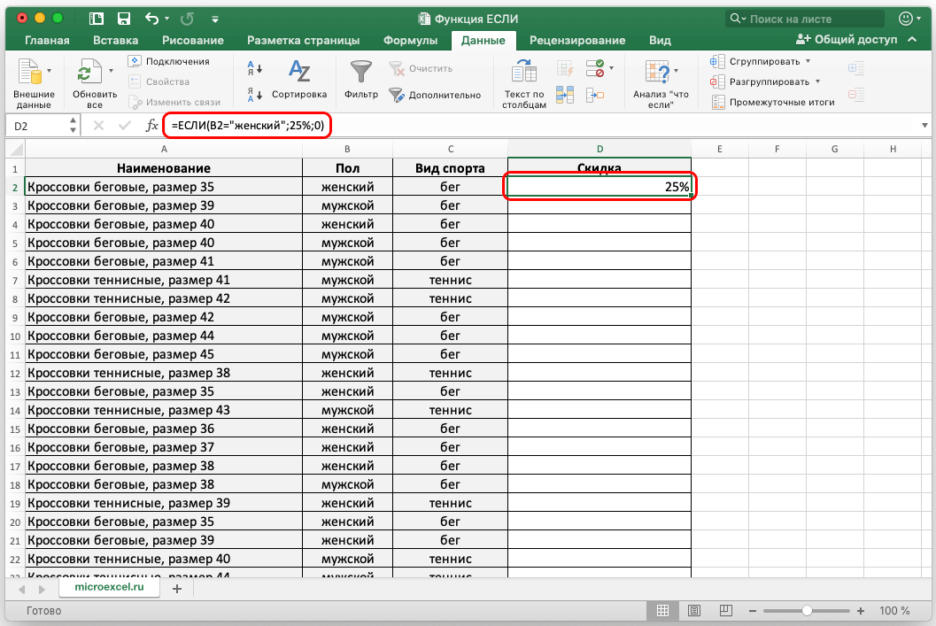Click the Hide Detail outline icon
The height and width of the screenshot is (626, 936).
coord(856,94)
